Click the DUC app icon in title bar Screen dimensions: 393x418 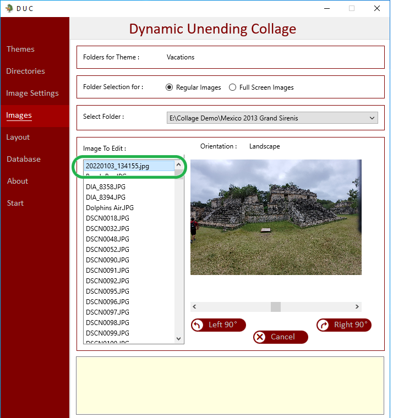tap(9, 8)
